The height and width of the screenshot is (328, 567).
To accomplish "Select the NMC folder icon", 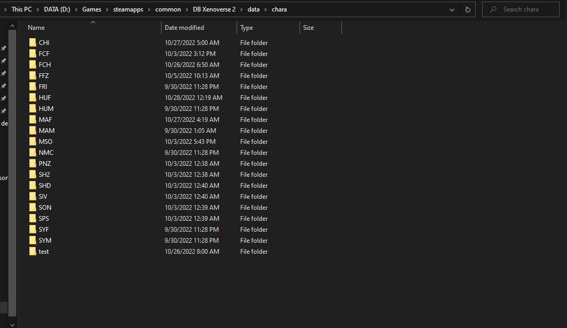I will coord(33,153).
